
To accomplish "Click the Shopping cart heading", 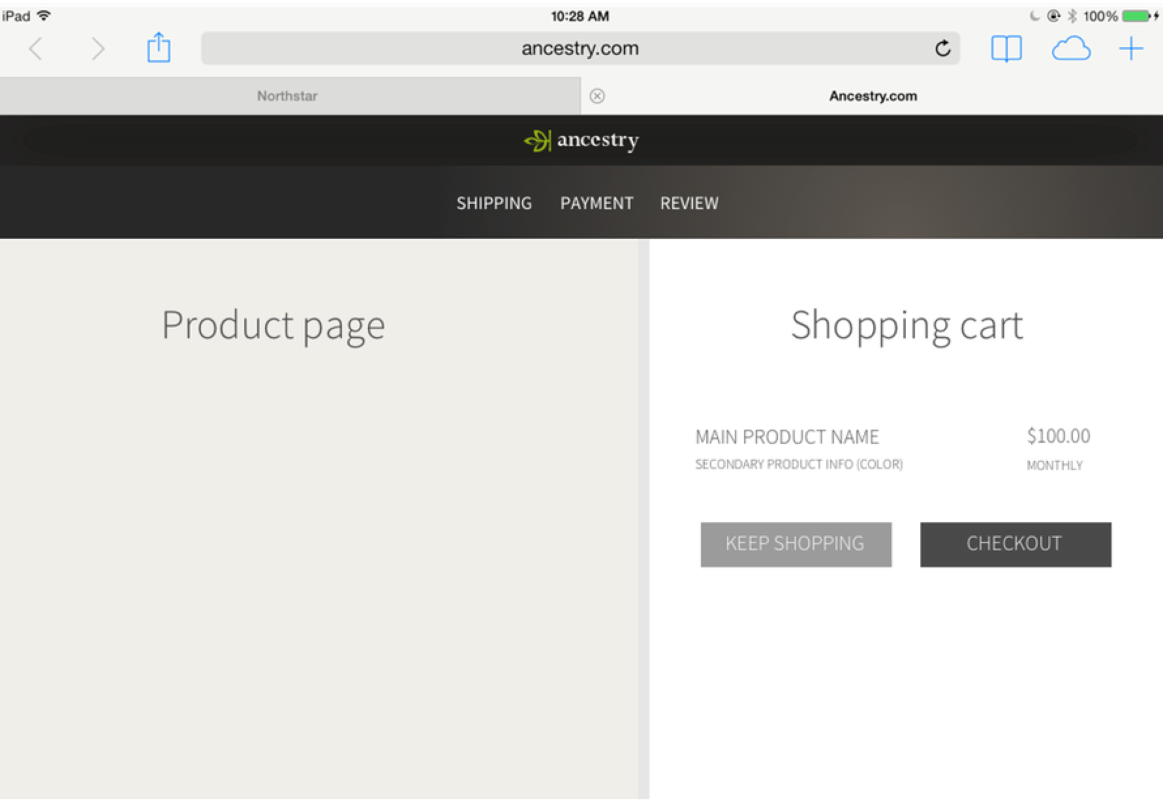I will click(x=907, y=326).
